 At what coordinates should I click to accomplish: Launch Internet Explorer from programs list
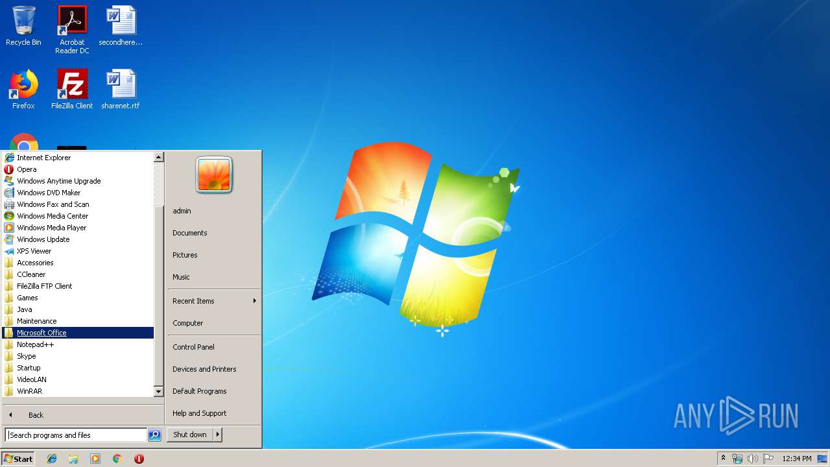[x=78, y=158]
